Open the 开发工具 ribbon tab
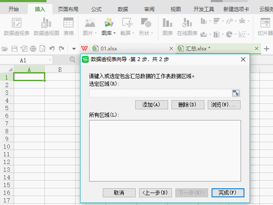 [x=204, y=9]
